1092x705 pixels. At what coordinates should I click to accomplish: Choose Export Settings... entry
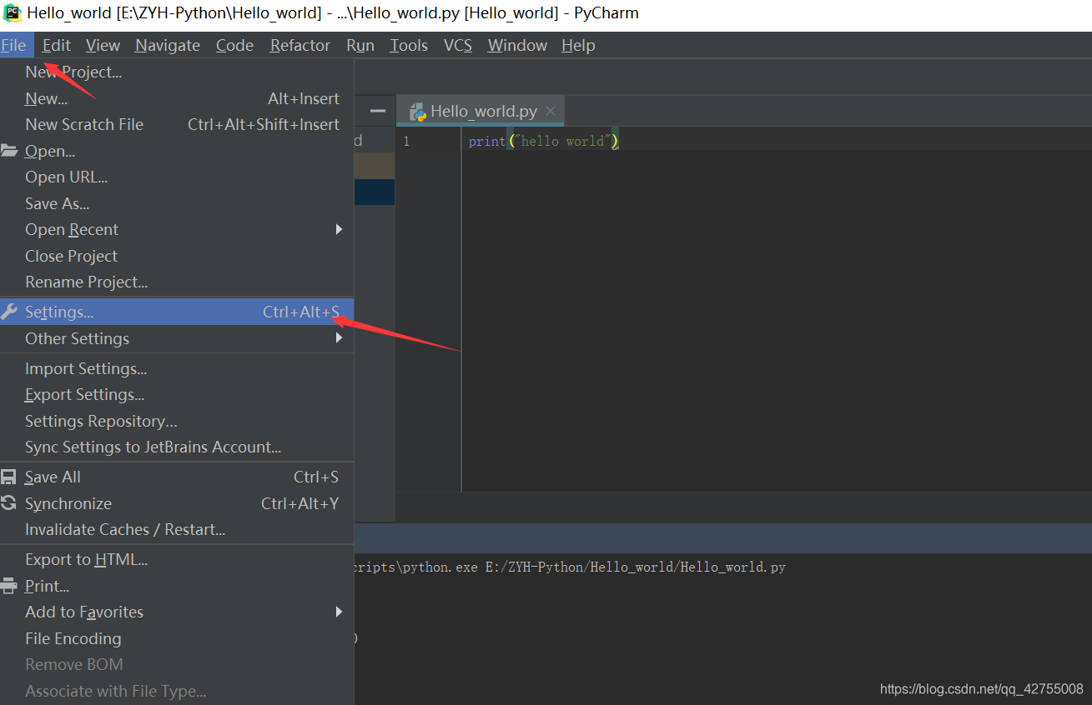177,394
